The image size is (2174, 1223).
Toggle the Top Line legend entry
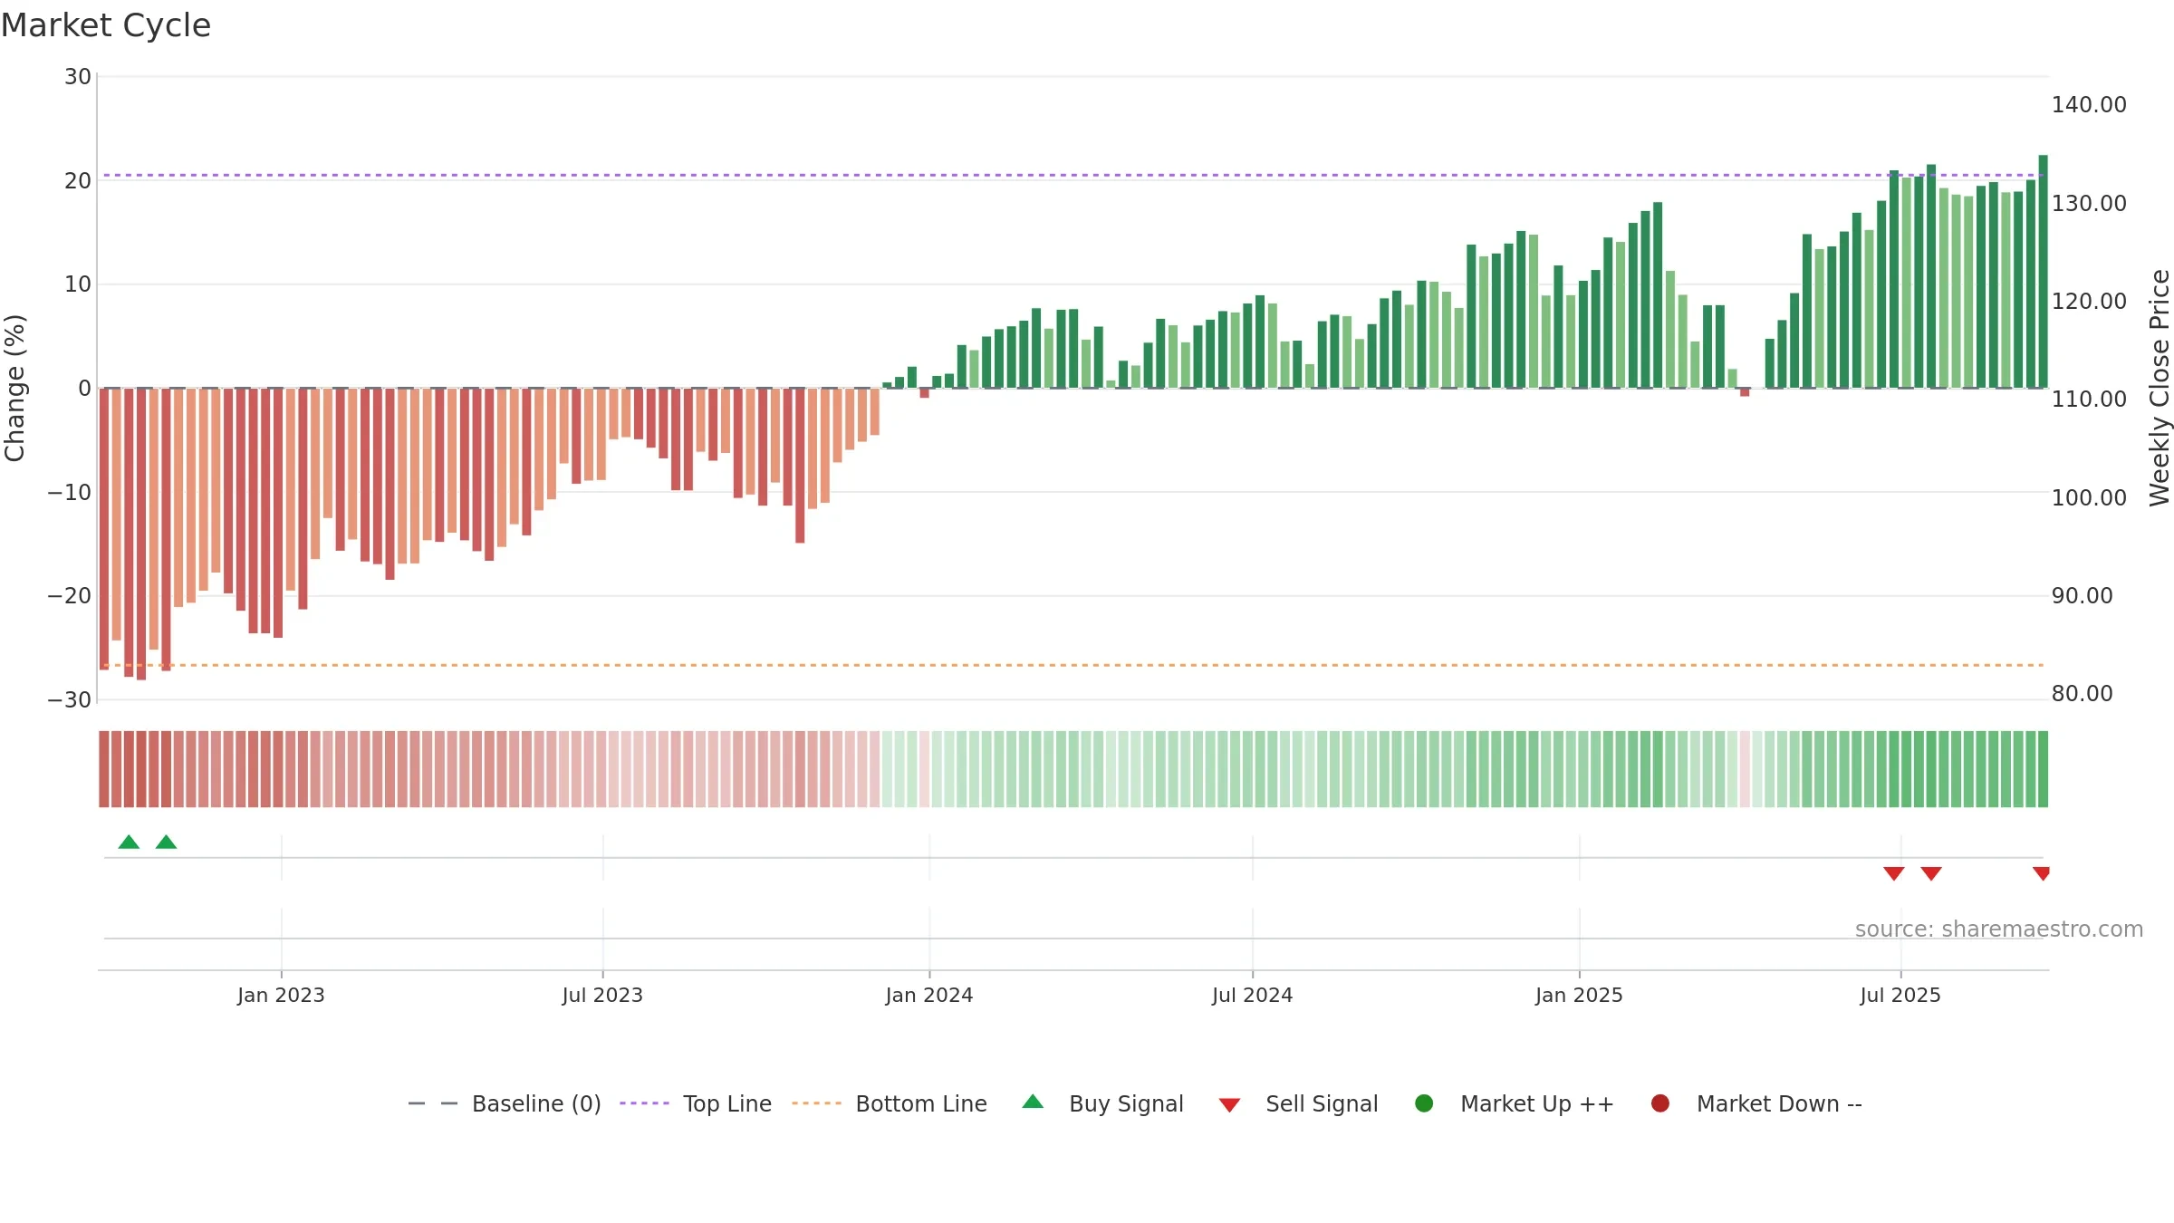coord(696,1103)
